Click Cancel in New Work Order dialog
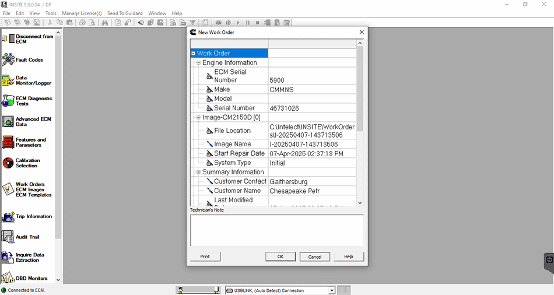The height and width of the screenshot is (295, 554). [315, 257]
